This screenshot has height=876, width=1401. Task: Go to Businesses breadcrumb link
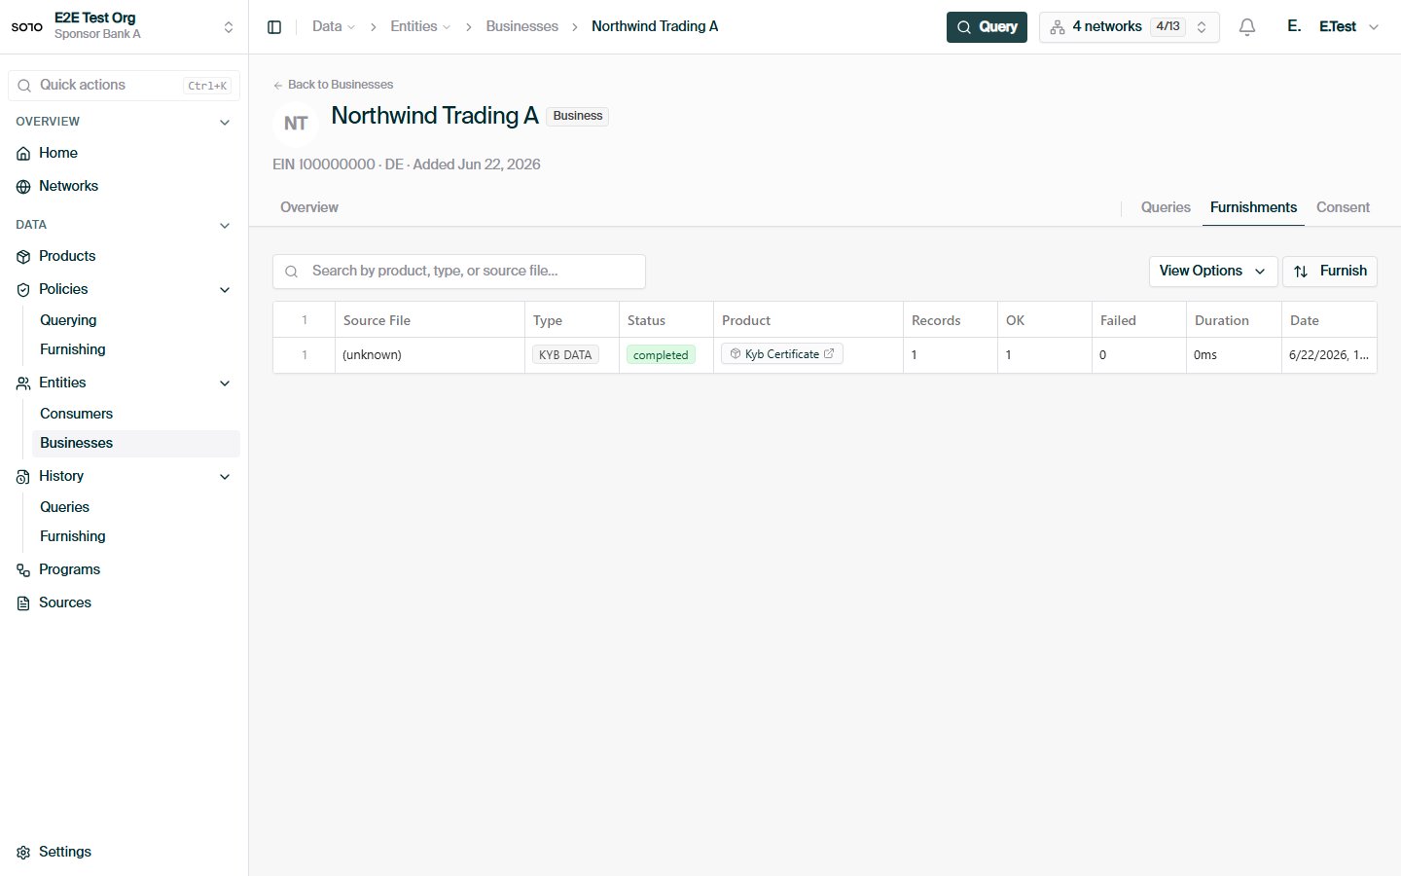(x=522, y=26)
